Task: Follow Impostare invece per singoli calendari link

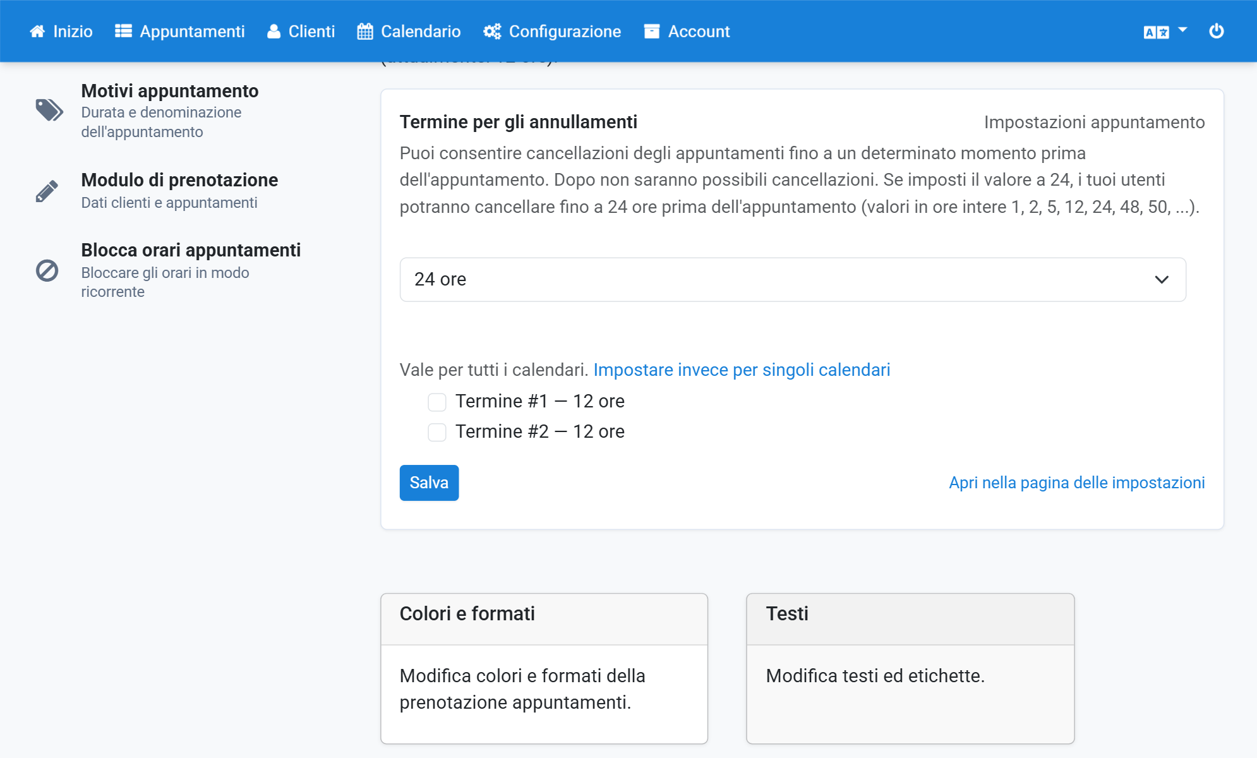Action: click(x=742, y=370)
